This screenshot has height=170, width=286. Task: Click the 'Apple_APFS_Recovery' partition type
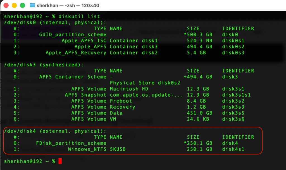coord(76,53)
